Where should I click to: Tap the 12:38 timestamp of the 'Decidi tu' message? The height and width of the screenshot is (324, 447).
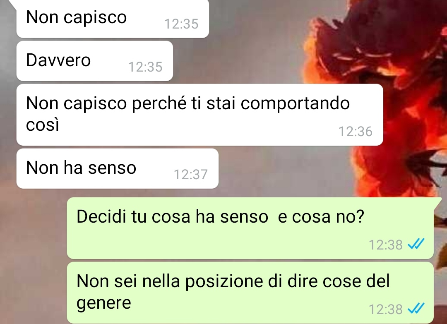pos(385,245)
